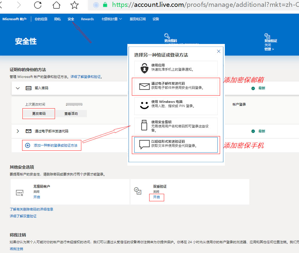
Task: Click the password box icon beside 输入密码
Action: coord(28,88)
